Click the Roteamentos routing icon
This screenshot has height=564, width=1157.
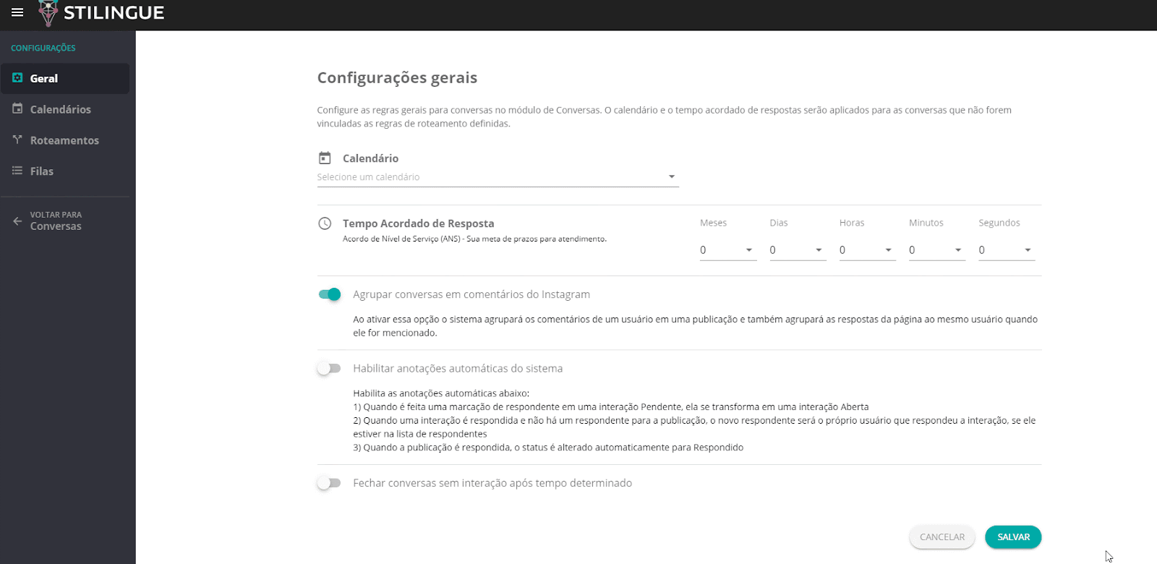point(17,140)
